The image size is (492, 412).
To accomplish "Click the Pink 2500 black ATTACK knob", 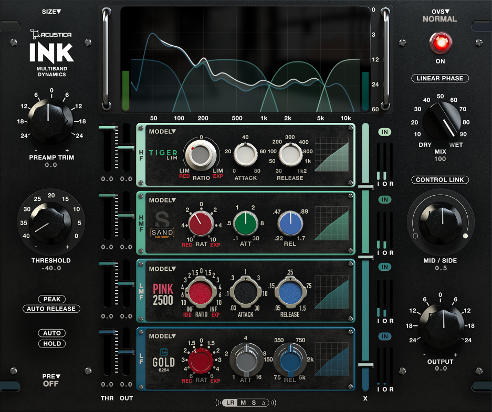I will [246, 292].
